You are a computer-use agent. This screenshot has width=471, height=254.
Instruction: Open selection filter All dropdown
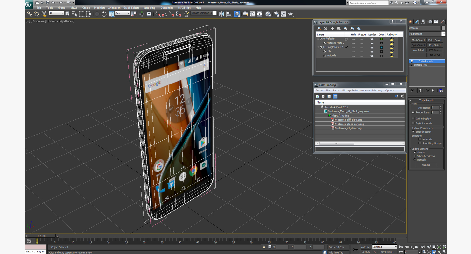[56, 13]
